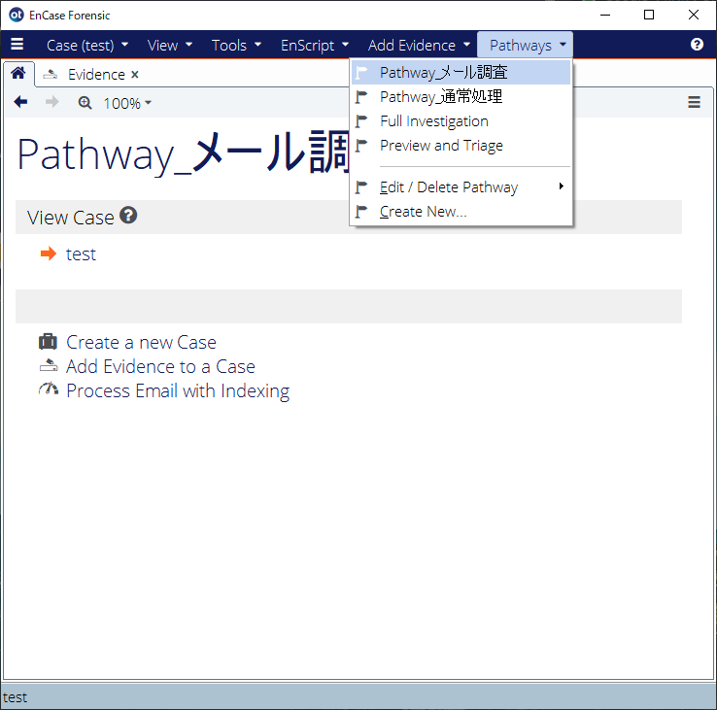Choose Preview and Triage pathway
The height and width of the screenshot is (710, 717).
click(461, 146)
